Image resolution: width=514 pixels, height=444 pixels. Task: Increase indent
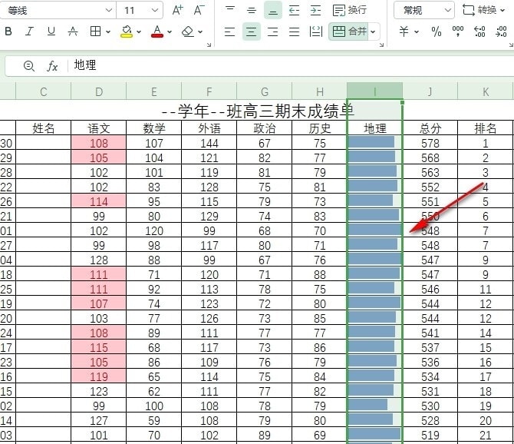coord(315,10)
